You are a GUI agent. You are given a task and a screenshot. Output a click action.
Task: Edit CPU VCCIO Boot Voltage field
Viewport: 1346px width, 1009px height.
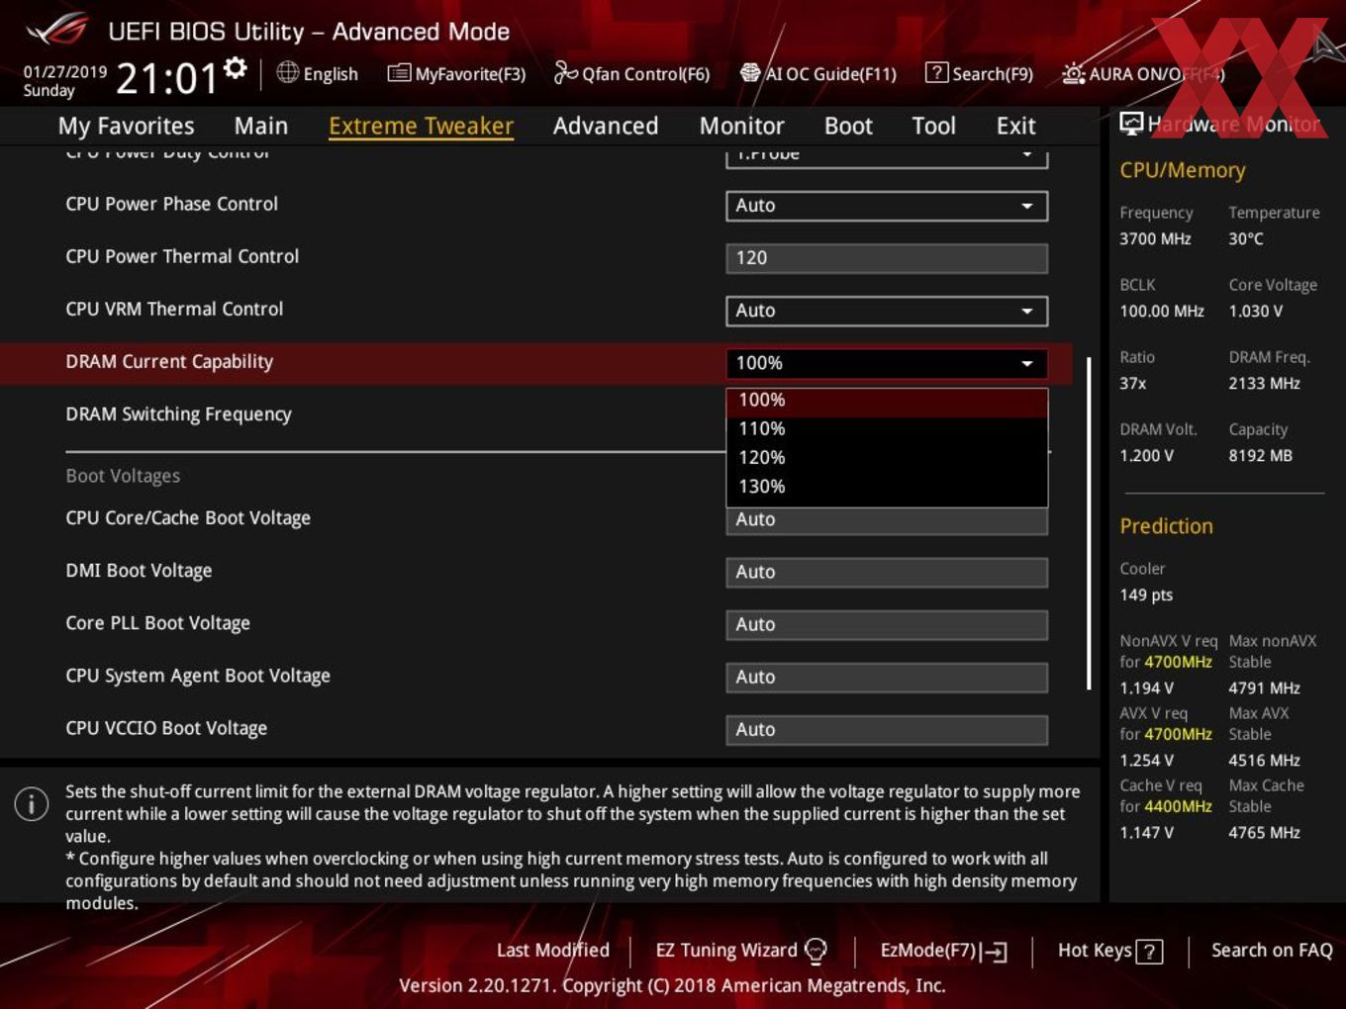[x=887, y=730]
